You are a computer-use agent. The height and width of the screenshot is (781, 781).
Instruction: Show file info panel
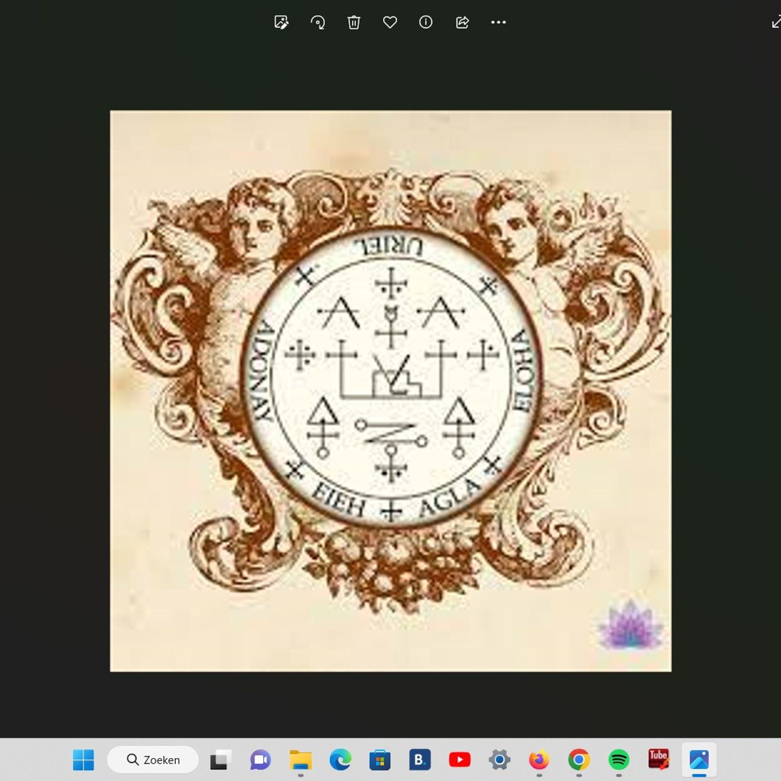(426, 22)
